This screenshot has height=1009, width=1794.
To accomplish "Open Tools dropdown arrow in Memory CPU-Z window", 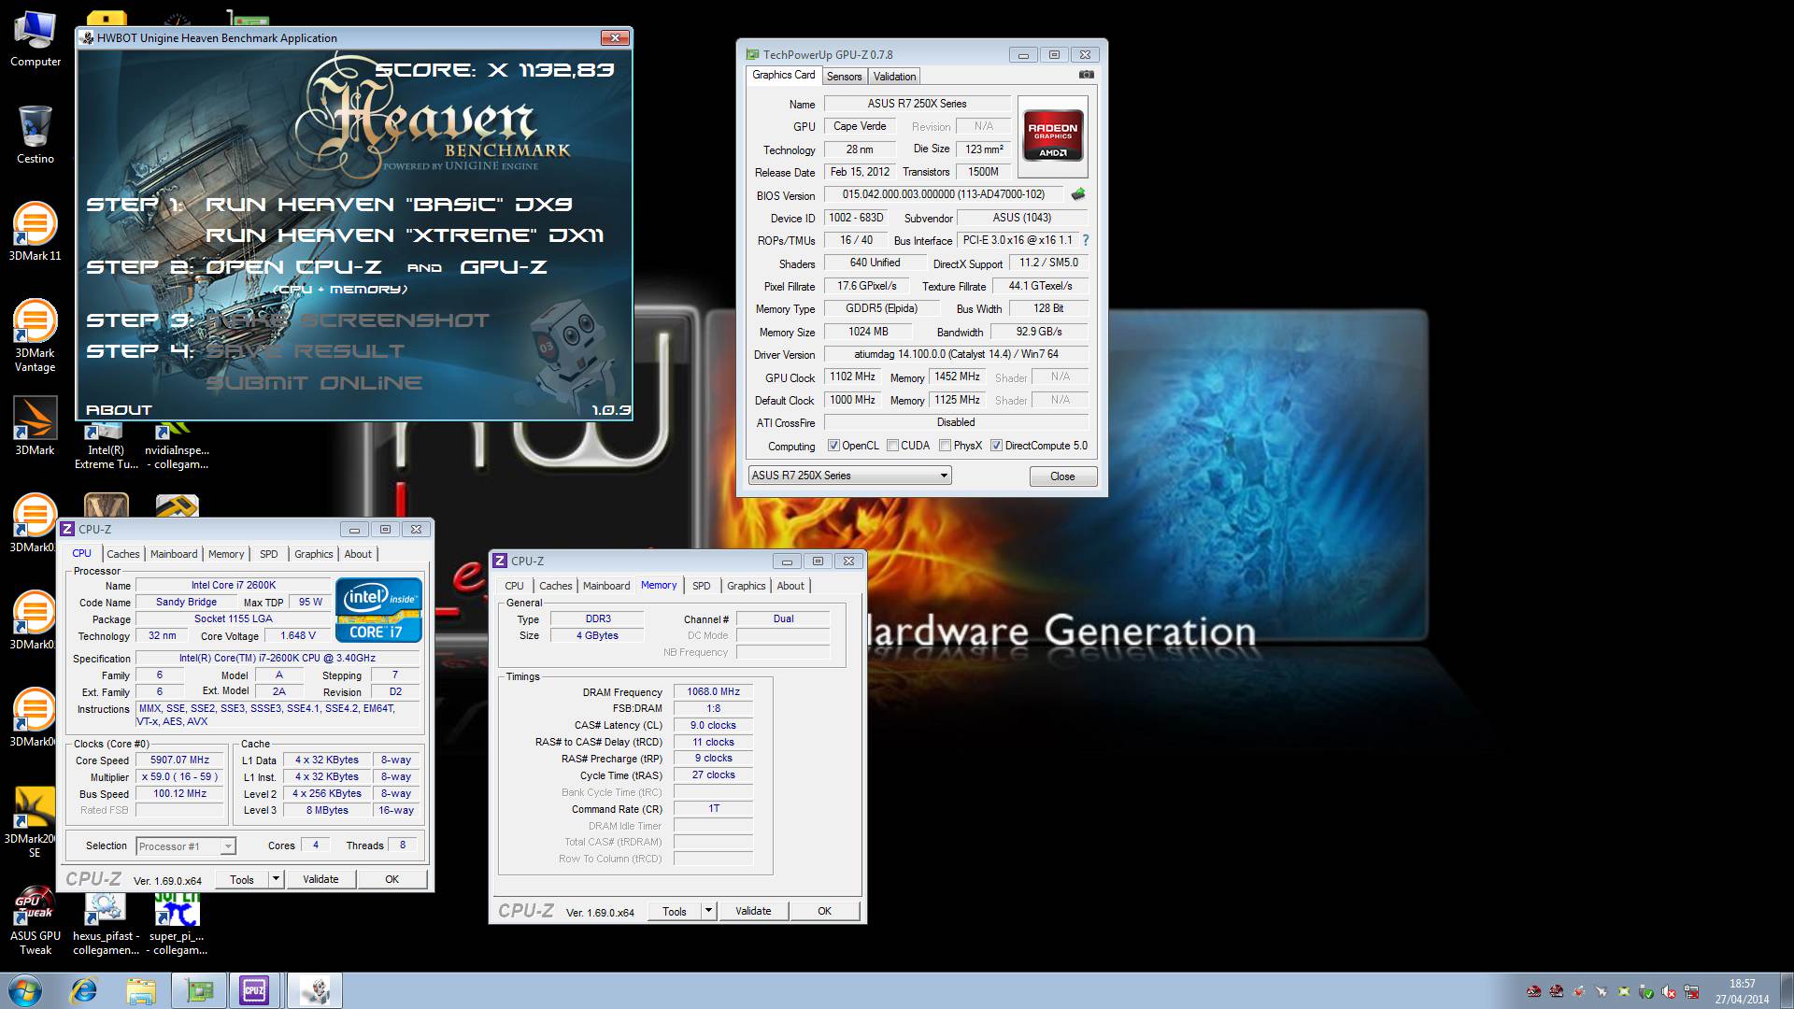I will coord(708,911).
